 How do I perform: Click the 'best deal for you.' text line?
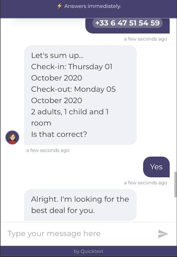point(63,210)
